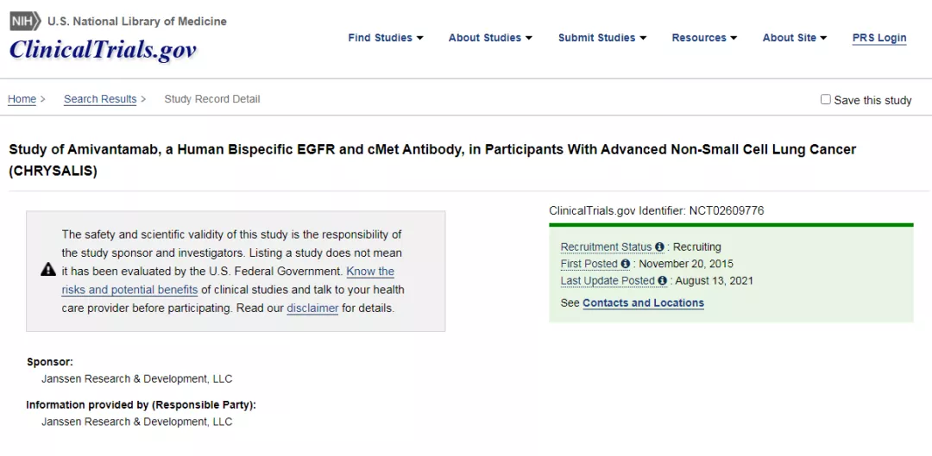Open Know the risks and potential benefits link
This screenshot has height=456, width=932.
pos(228,281)
